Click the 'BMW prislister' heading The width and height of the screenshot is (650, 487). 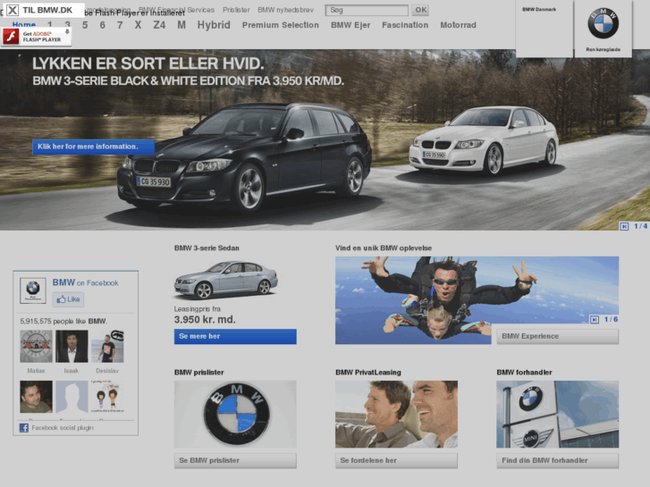(199, 373)
